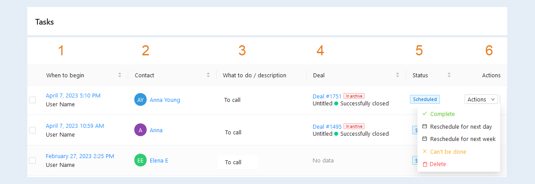Open Anna Young contact link
Viewport: 535px width, 184px height.
coord(165,100)
